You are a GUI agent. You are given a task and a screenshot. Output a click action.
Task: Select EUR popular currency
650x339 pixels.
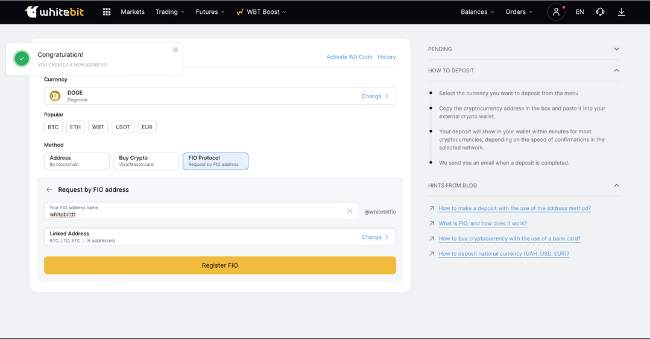(147, 127)
